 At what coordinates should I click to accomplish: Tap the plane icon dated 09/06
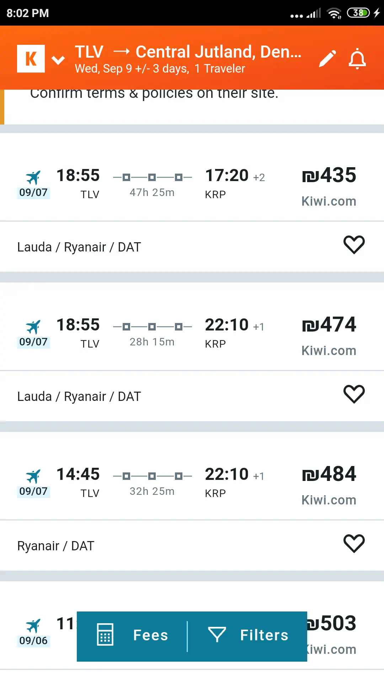pos(33,625)
